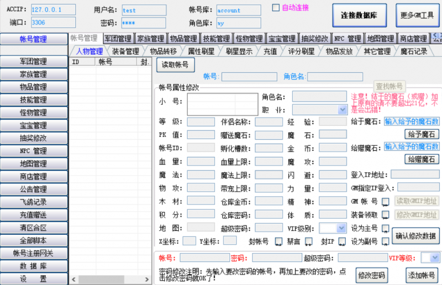Select the 装备管理 sub-tab

click(x=125, y=51)
